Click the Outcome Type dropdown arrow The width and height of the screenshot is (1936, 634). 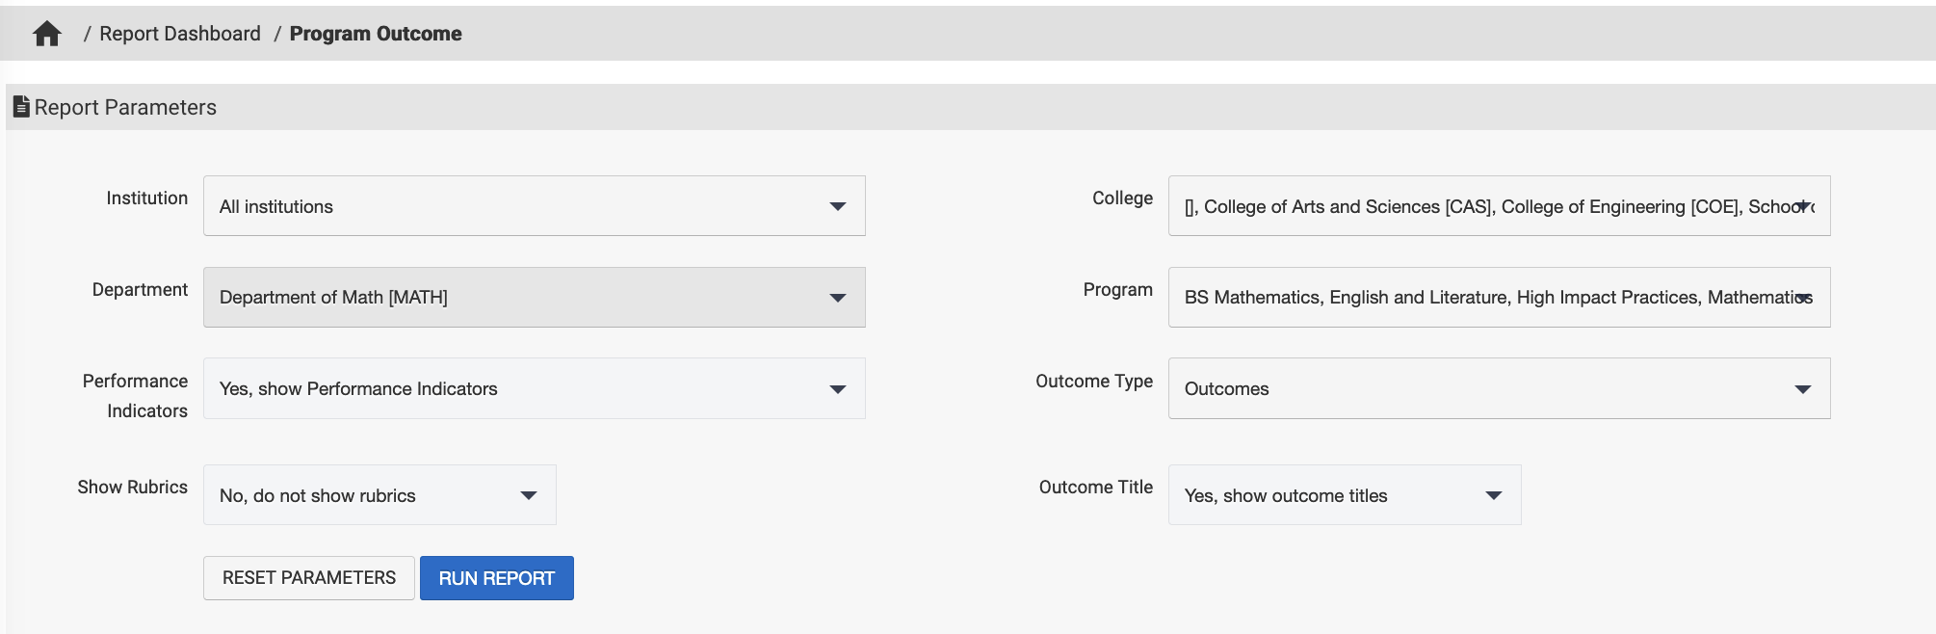click(x=1802, y=389)
